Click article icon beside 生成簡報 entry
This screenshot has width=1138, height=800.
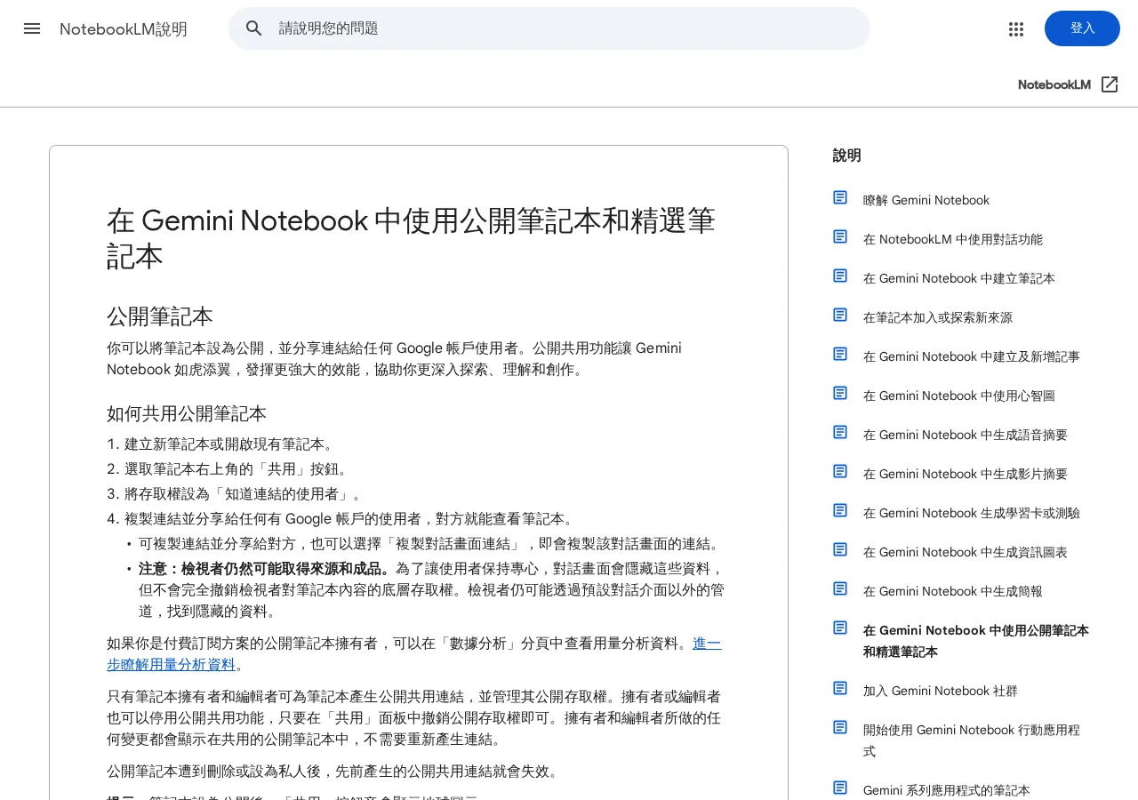click(840, 588)
